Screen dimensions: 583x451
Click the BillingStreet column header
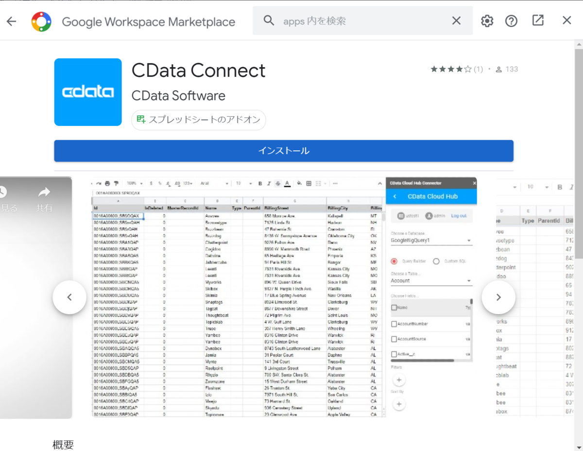295,208
